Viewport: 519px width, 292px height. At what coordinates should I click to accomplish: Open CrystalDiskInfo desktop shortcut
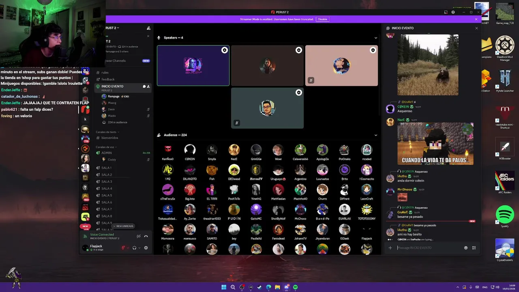(505, 250)
